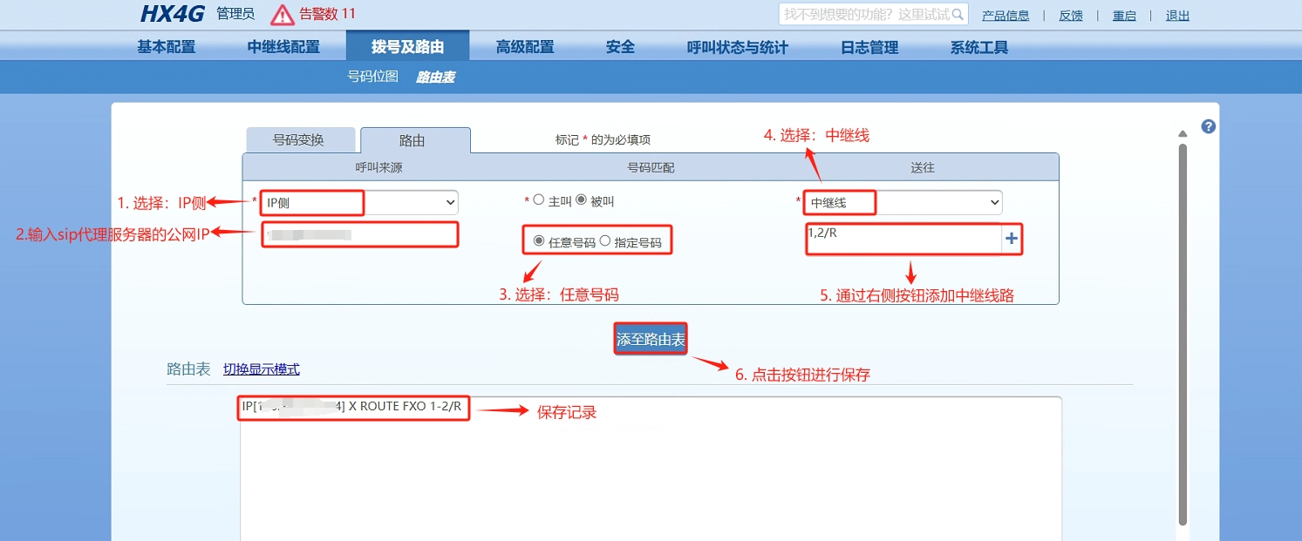Choose the 任意号码 radio option
The width and height of the screenshot is (1302, 541).
(539, 242)
